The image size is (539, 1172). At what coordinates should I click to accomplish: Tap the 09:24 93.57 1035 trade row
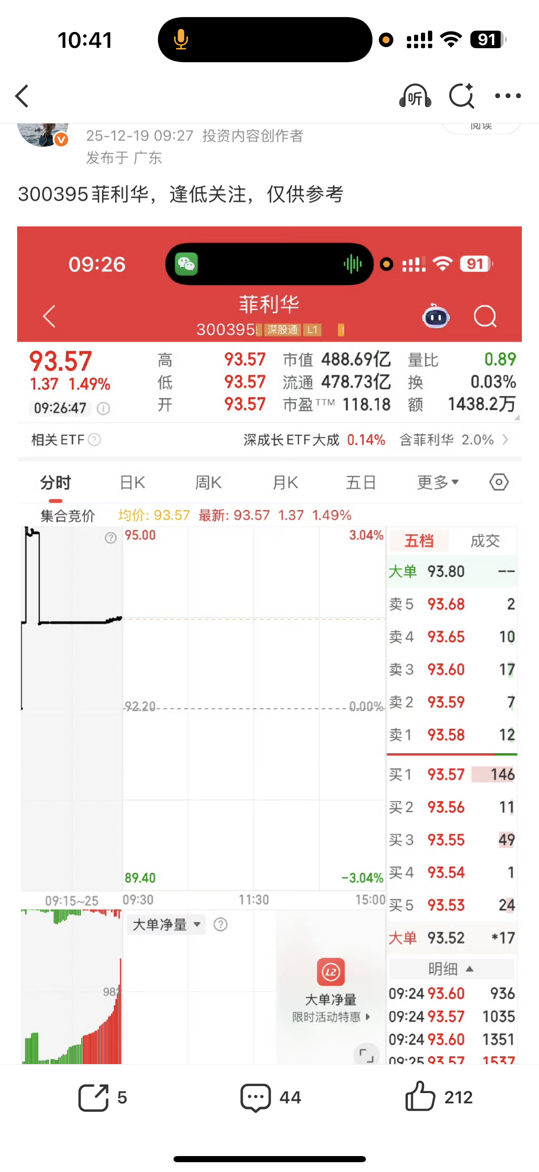point(452,1016)
